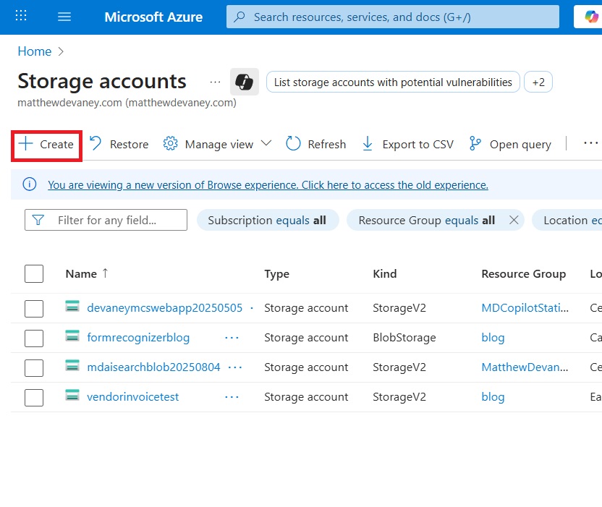This screenshot has height=507, width=602.
Task: Click the Refresh label text
Action: (327, 145)
